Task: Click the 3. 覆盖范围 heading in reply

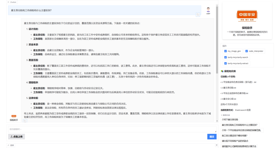Action: [x=32, y=60]
